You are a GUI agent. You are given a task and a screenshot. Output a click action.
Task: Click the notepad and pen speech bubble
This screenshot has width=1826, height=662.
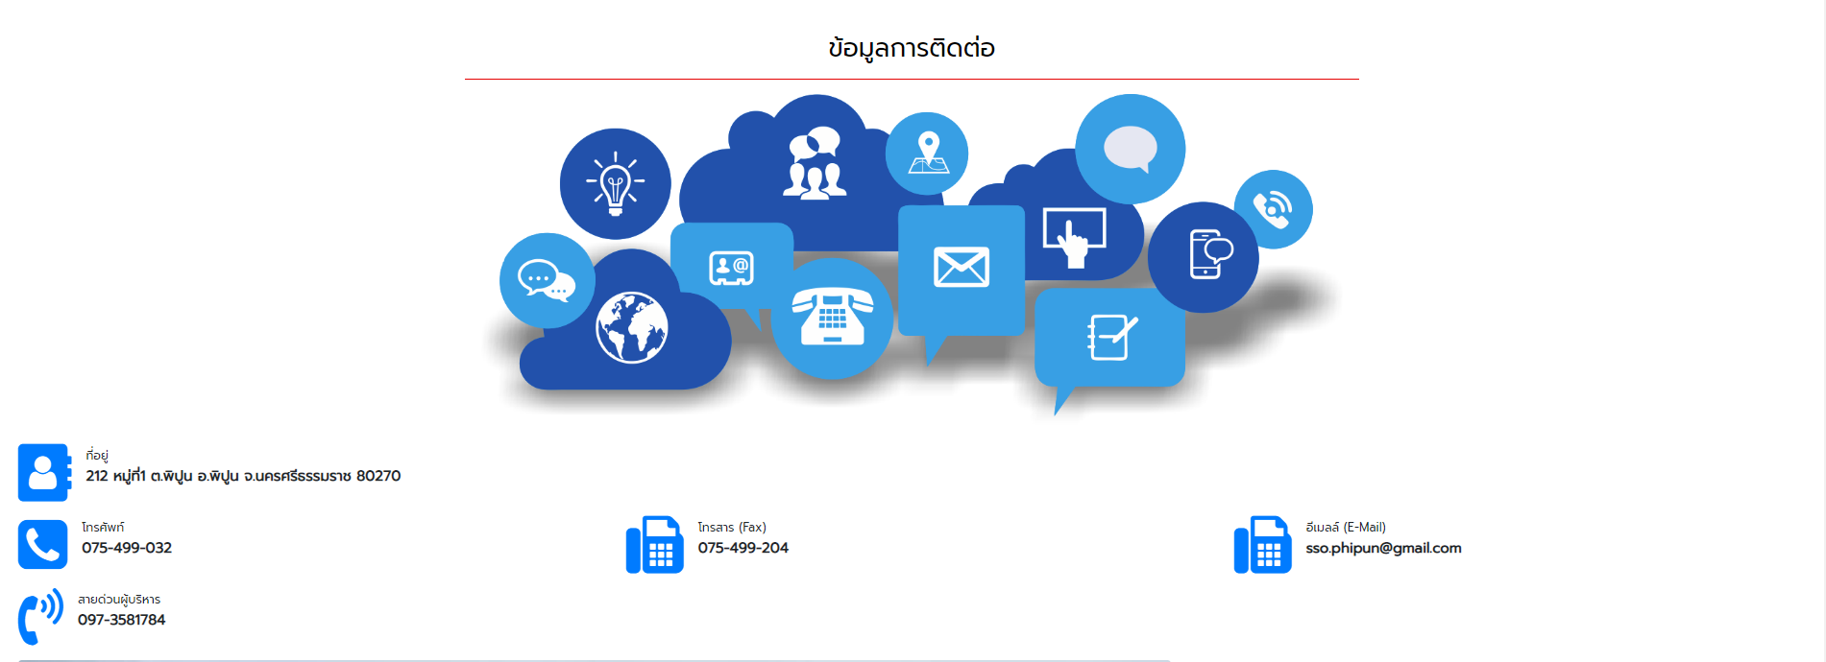point(1109,337)
